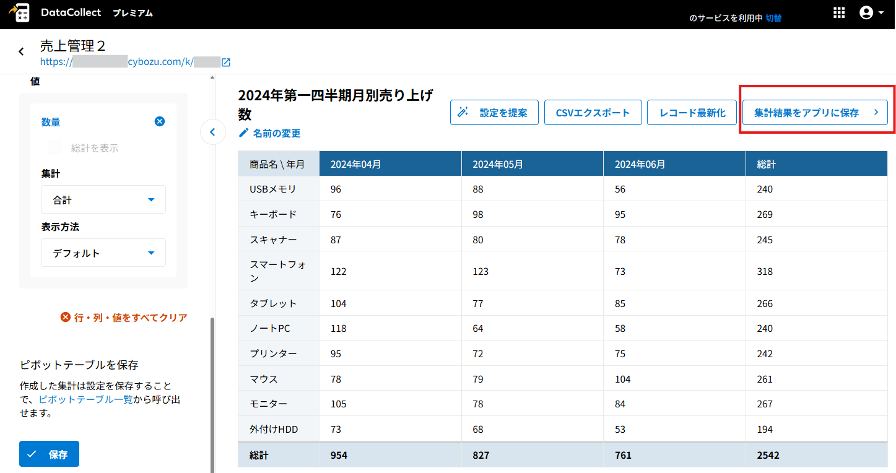Click the pencil icon to rename table
The height and width of the screenshot is (473, 896).
pyautogui.click(x=244, y=133)
